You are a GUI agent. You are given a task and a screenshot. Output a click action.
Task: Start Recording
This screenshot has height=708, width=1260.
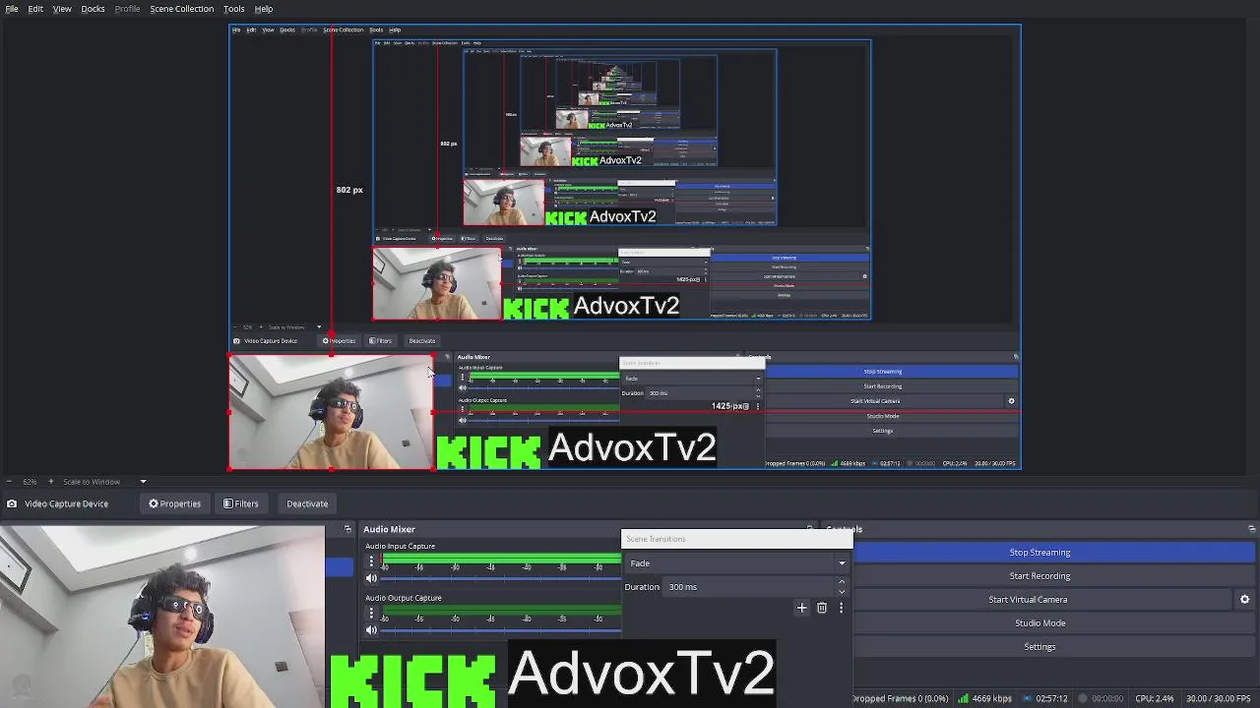1039,576
